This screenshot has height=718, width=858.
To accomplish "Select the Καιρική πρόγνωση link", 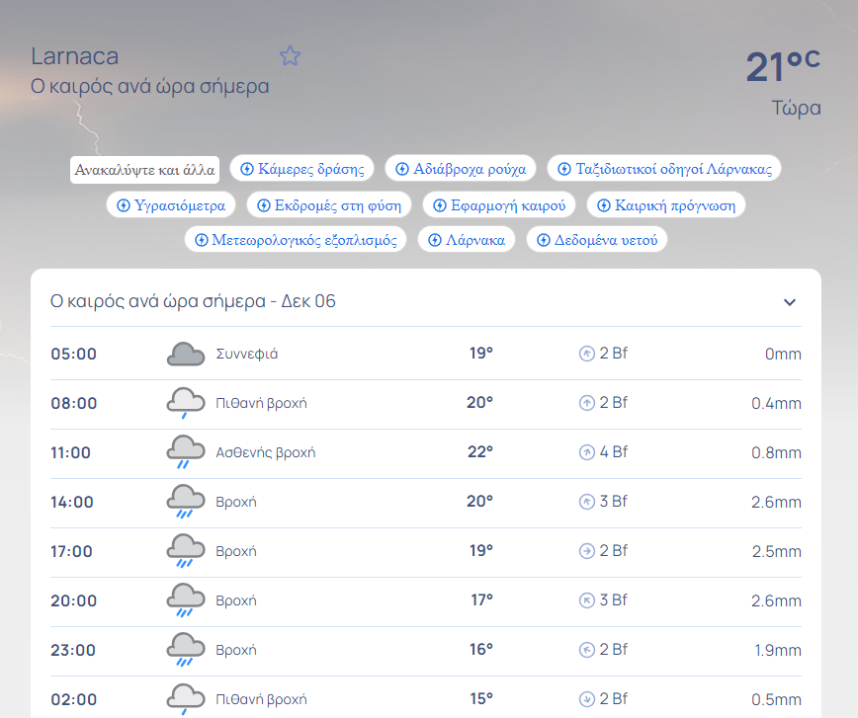I will click(x=666, y=205).
